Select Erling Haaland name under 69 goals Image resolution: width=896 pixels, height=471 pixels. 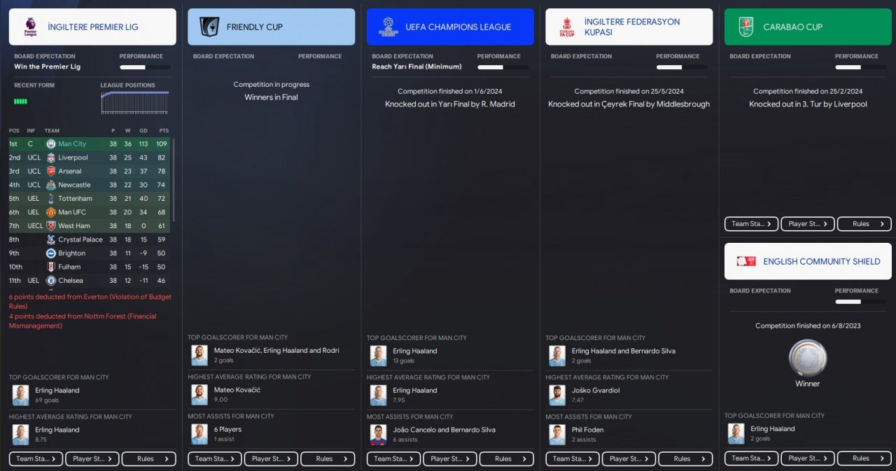(57, 391)
